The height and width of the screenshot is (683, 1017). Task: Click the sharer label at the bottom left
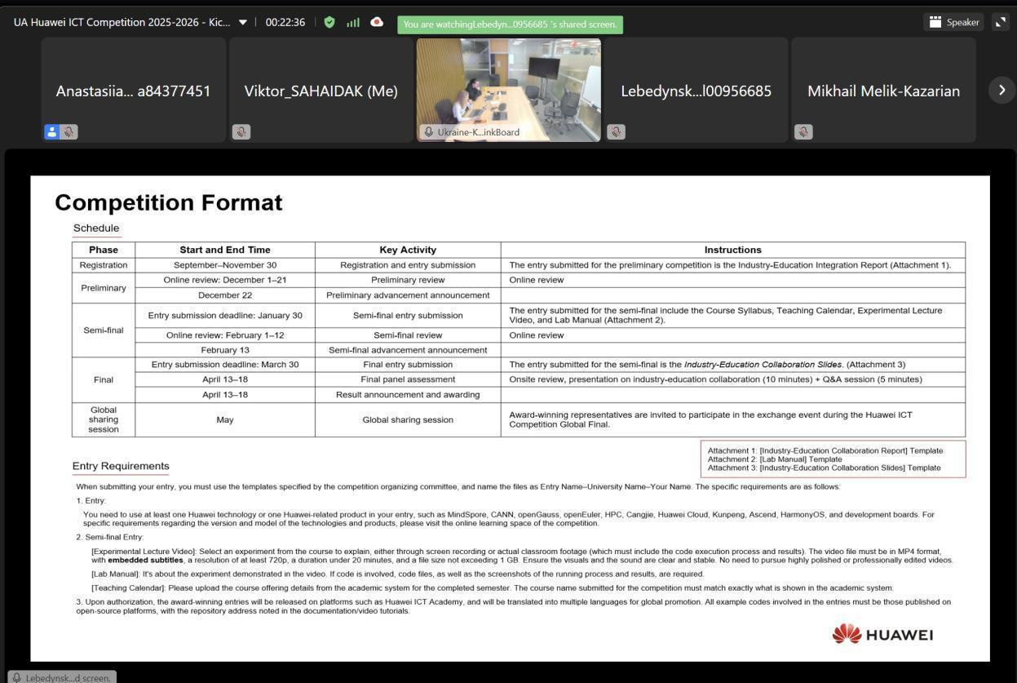[x=62, y=677]
